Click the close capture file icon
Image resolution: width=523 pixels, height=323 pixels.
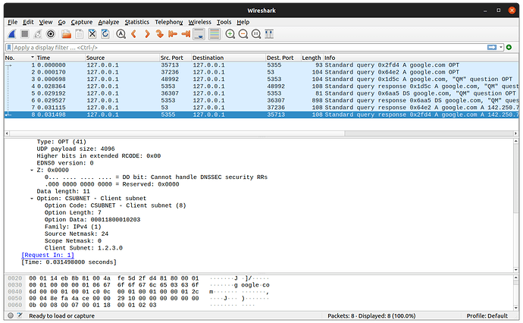[x=92, y=34]
